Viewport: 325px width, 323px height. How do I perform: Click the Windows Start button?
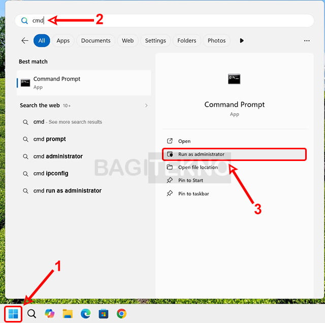tap(13, 314)
